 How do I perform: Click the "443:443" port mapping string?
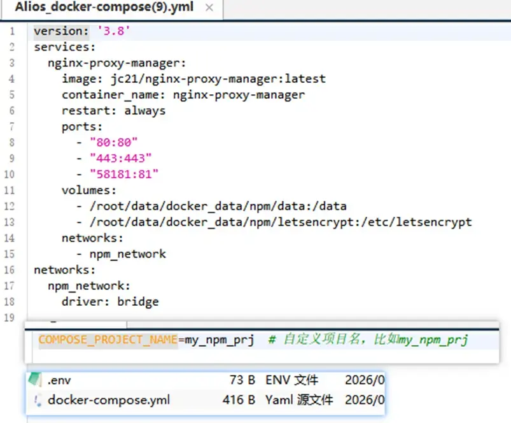[x=121, y=159]
